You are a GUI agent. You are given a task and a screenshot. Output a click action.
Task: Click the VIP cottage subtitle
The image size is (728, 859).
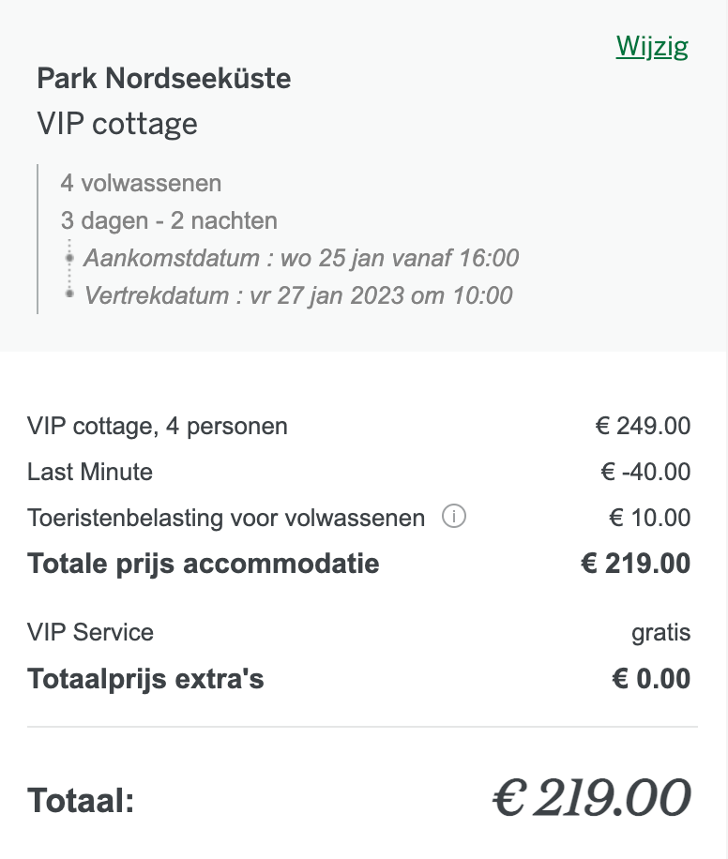click(x=117, y=124)
